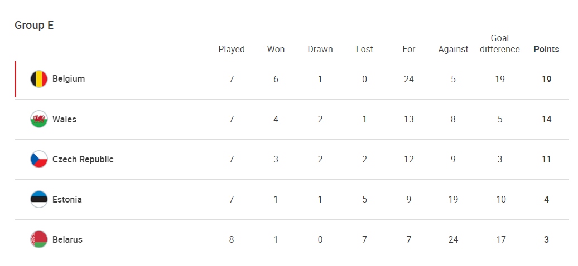Select the Lost column header
Viewport: 578px width, 266px height.
364,50
